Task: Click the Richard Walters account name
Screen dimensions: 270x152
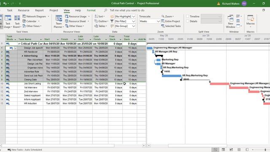Action: (x=231, y=4)
